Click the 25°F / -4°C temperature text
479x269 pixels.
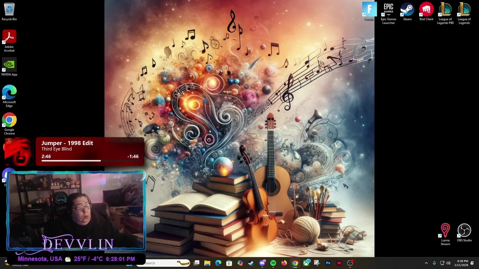[88, 259]
